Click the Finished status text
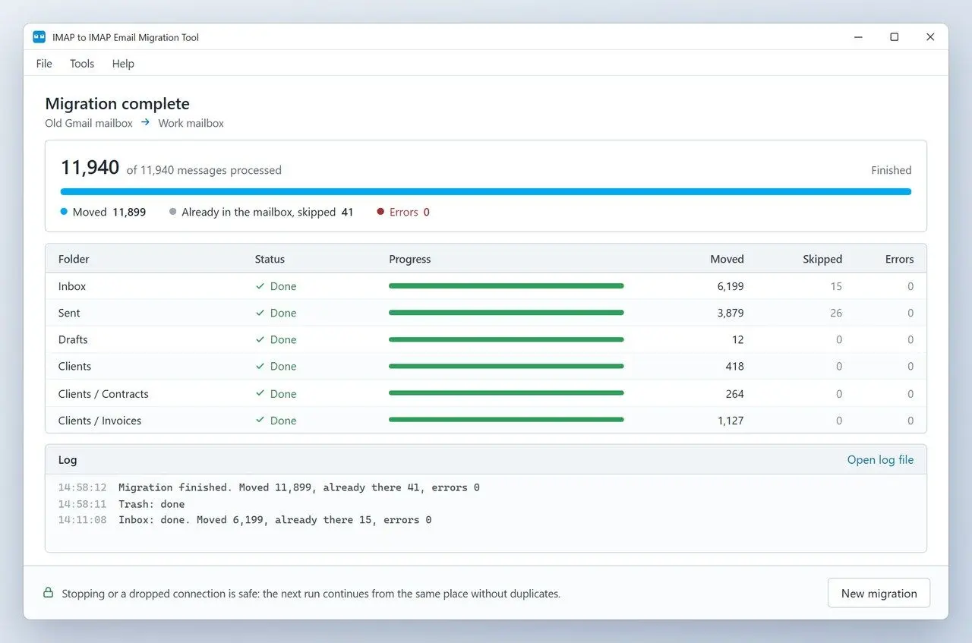Viewport: 972px width, 643px height. [892, 170]
